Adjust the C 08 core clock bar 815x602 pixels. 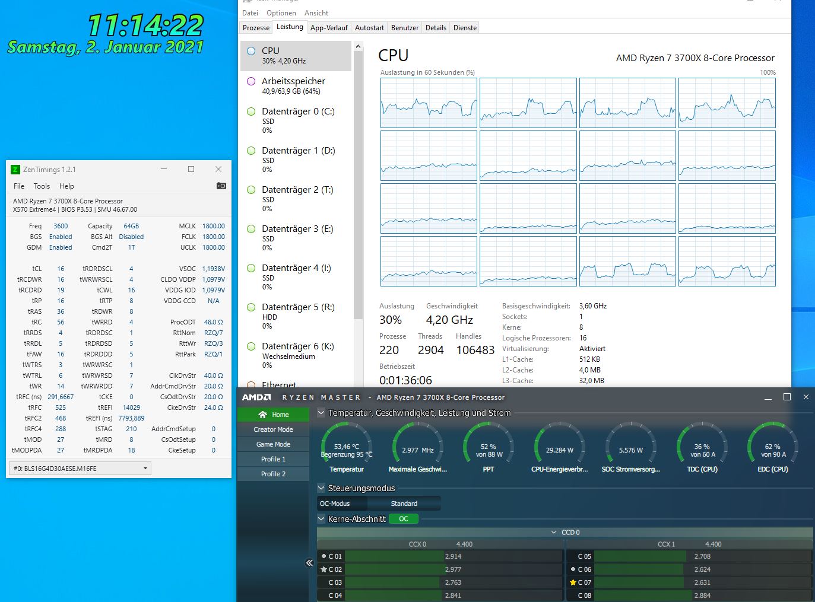(x=702, y=595)
